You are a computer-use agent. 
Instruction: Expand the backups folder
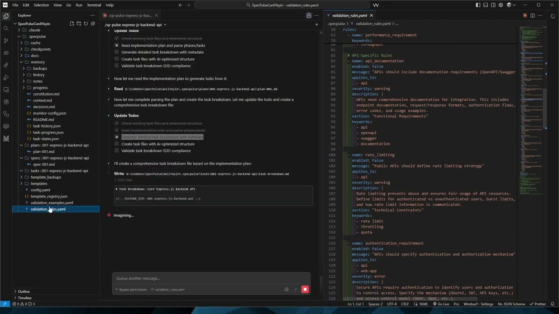(23, 68)
